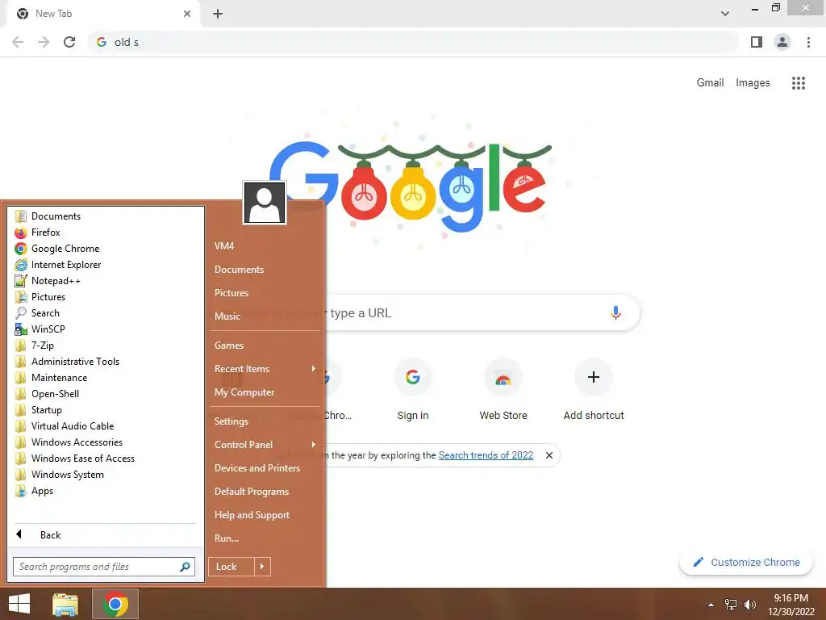Click the Windows Start button
This screenshot has height=620, width=826.
tap(19, 604)
